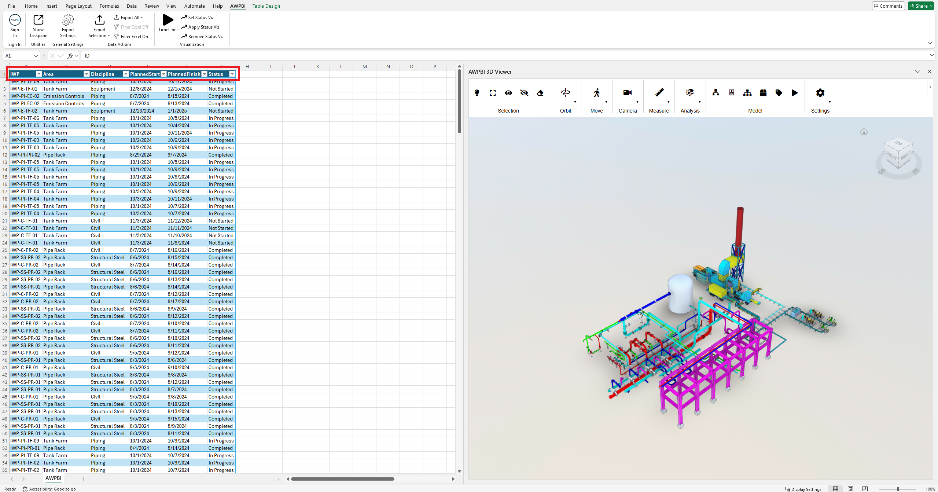
Task: Expand the Analysis dropdown arrow
Action: point(700,102)
